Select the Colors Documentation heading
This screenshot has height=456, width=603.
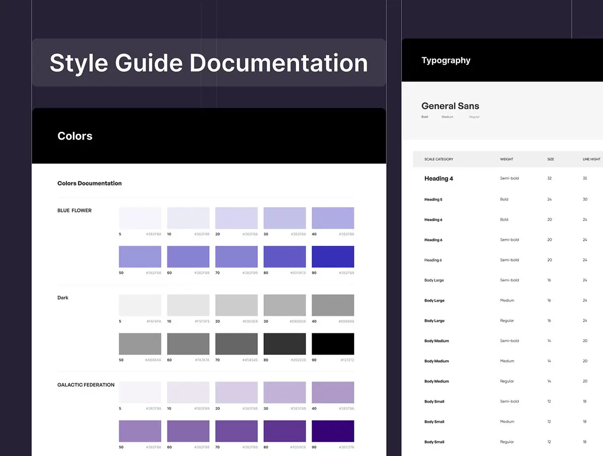[89, 184]
